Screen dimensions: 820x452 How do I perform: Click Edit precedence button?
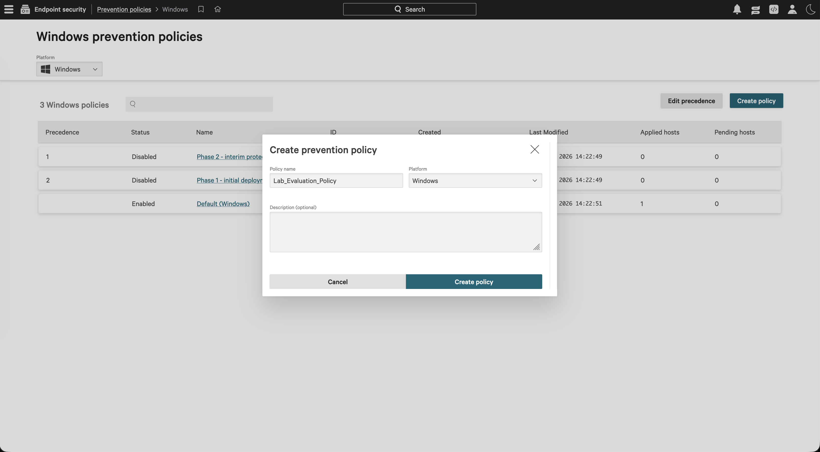691,101
